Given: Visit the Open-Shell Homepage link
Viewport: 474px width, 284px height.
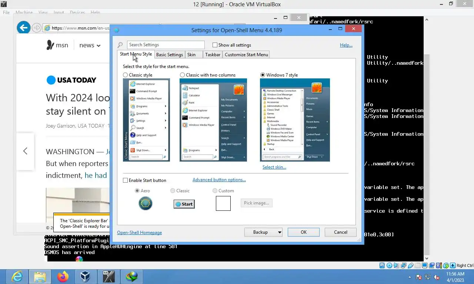Looking at the screenshot, I should tap(140, 233).
